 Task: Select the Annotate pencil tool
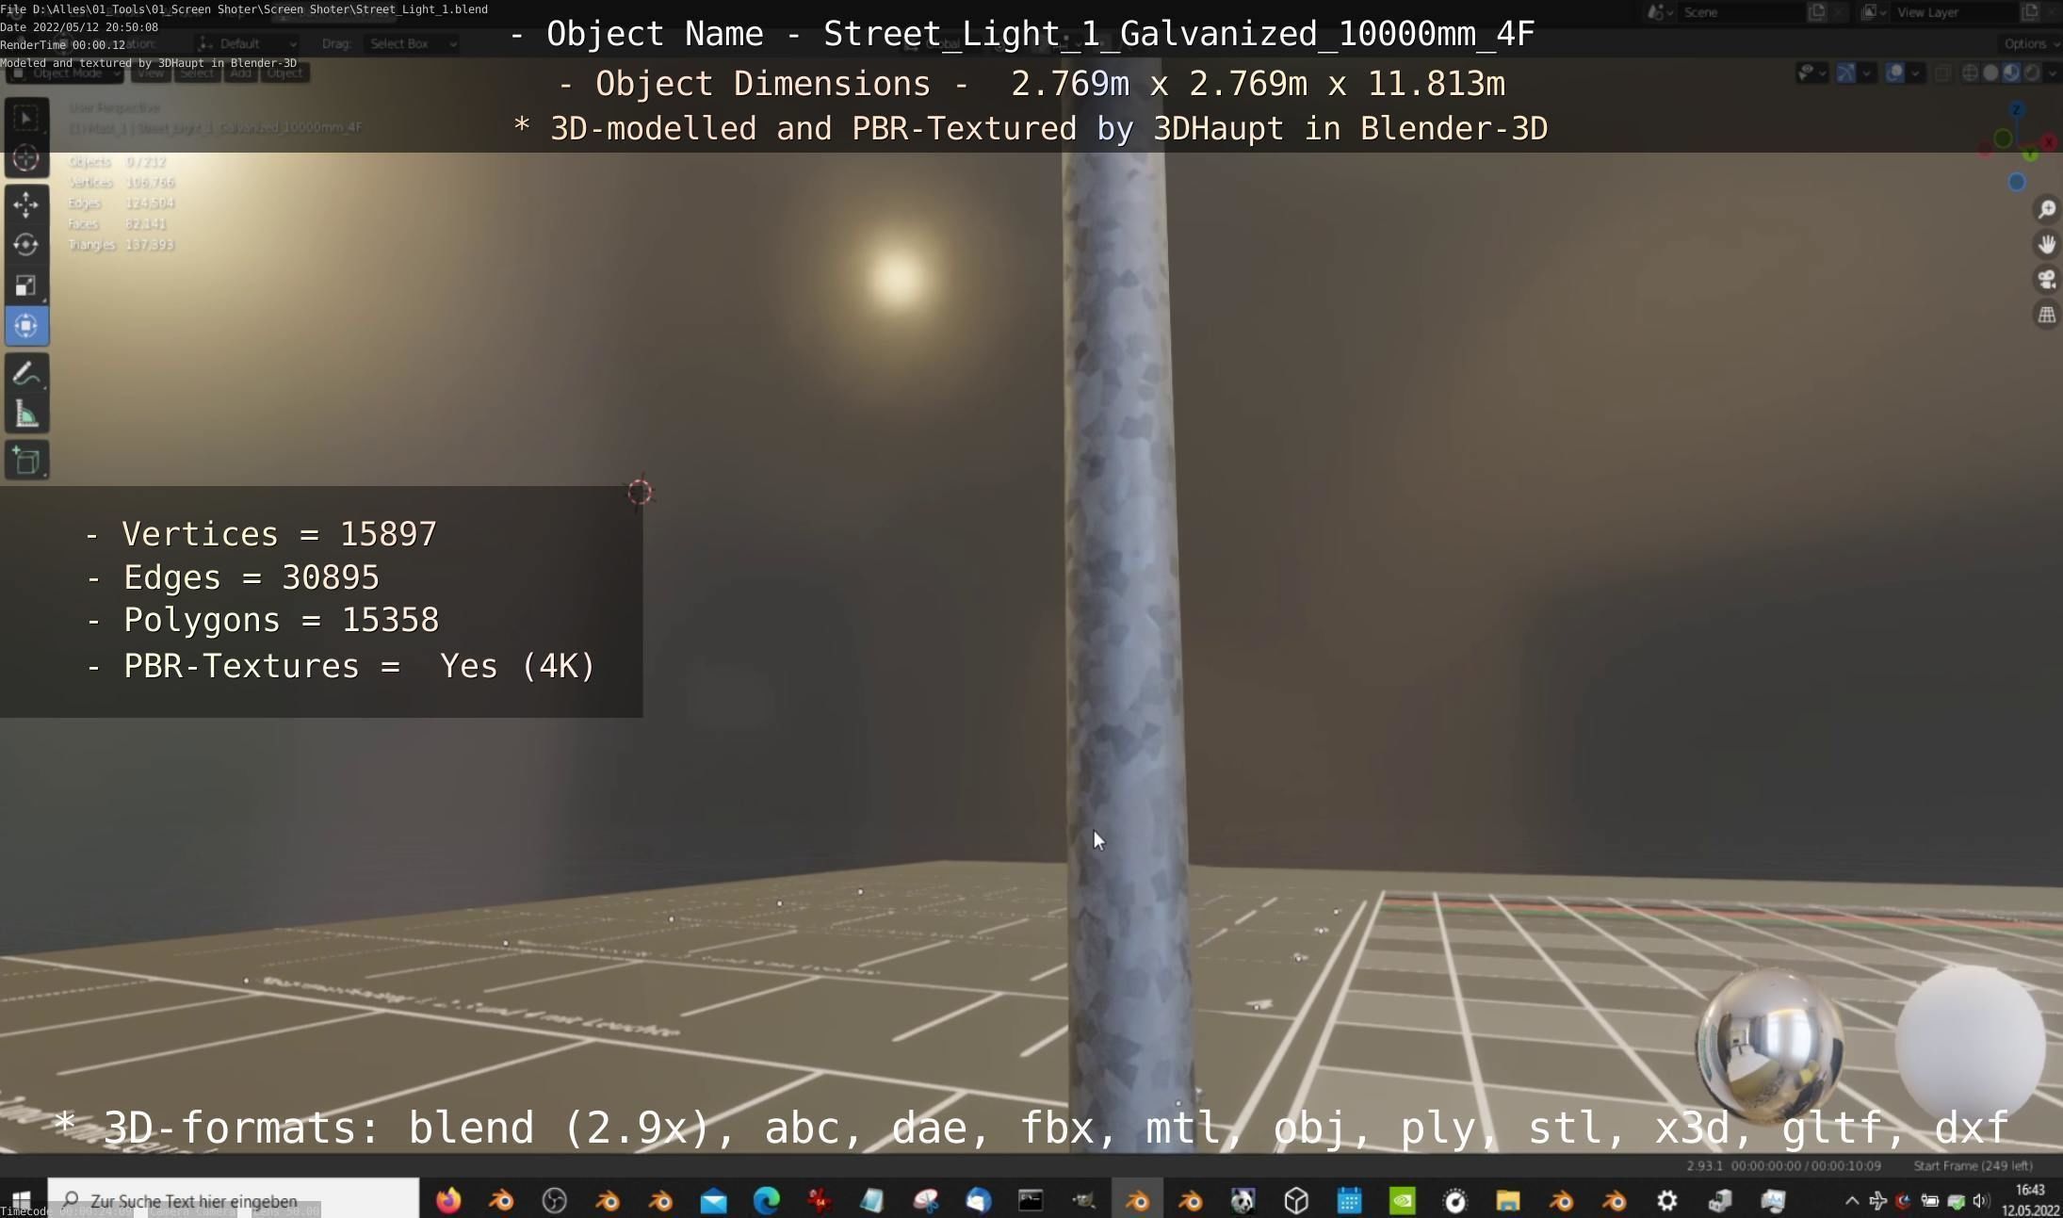click(x=26, y=374)
